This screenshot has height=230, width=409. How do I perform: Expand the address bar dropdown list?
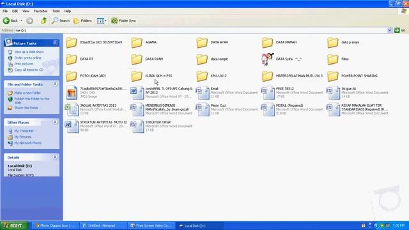390,31
